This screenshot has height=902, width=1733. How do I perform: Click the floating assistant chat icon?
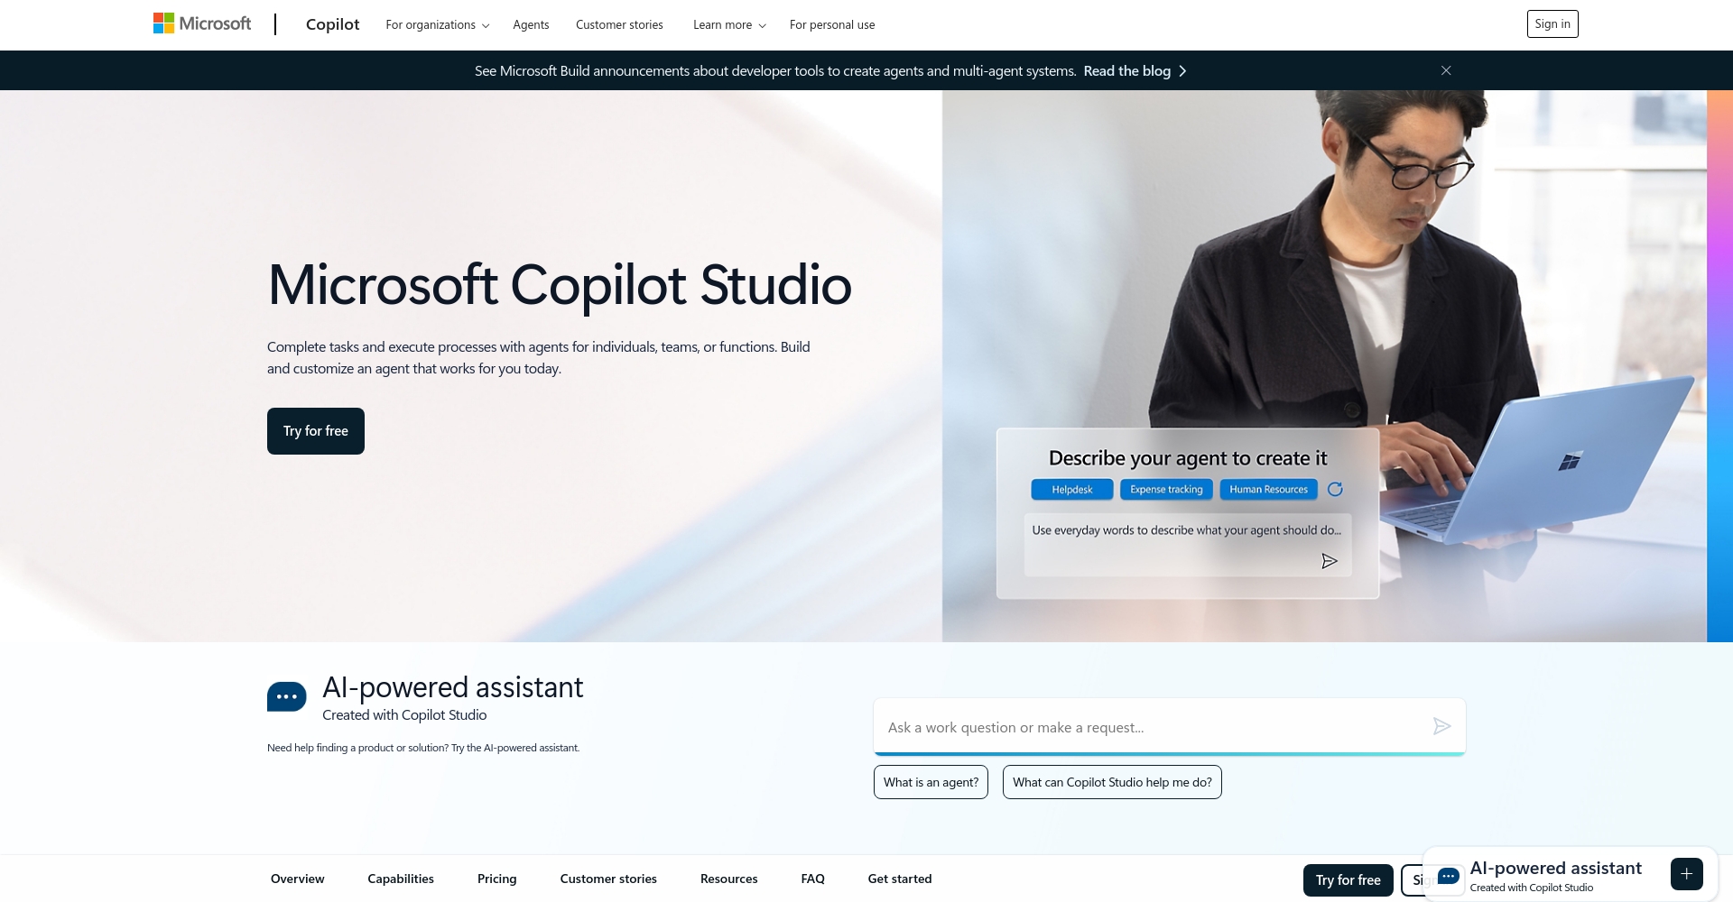pyautogui.click(x=1449, y=876)
